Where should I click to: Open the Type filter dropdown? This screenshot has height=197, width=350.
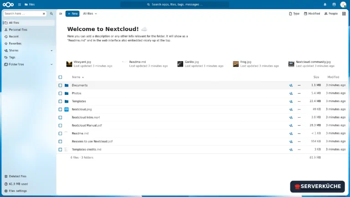[x=294, y=14]
